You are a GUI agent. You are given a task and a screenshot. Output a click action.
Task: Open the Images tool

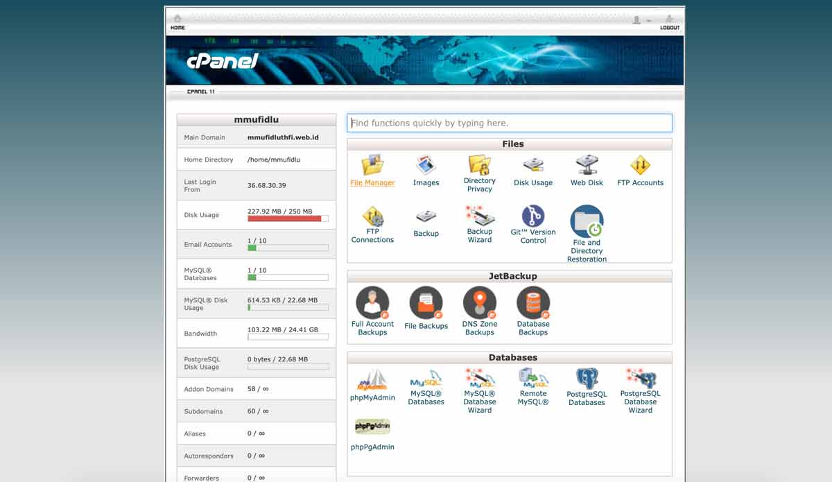tap(426, 166)
